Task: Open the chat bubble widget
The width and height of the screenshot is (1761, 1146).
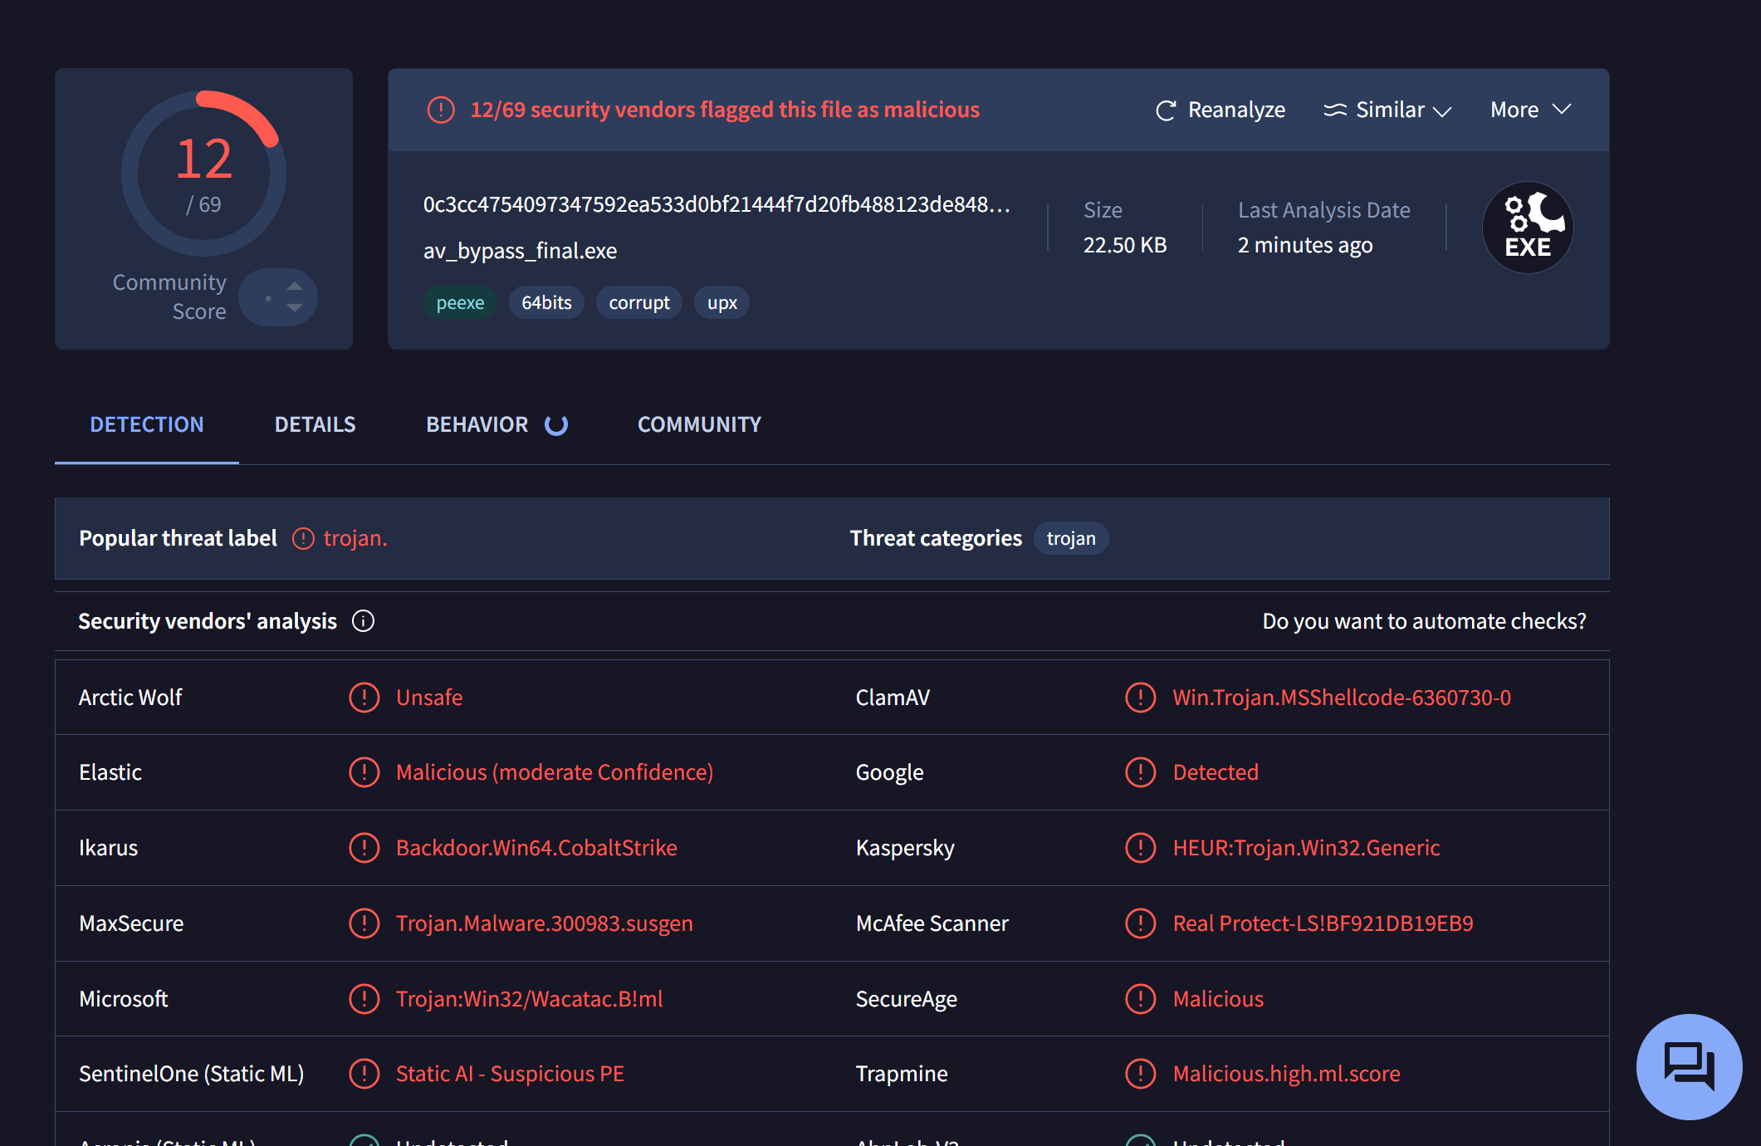Action: (x=1689, y=1066)
